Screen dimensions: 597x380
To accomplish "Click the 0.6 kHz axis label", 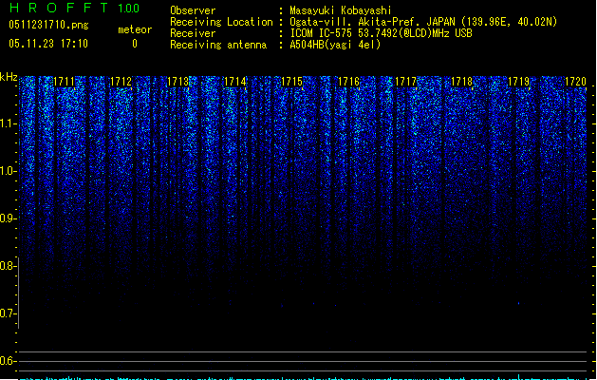I will (8, 361).
